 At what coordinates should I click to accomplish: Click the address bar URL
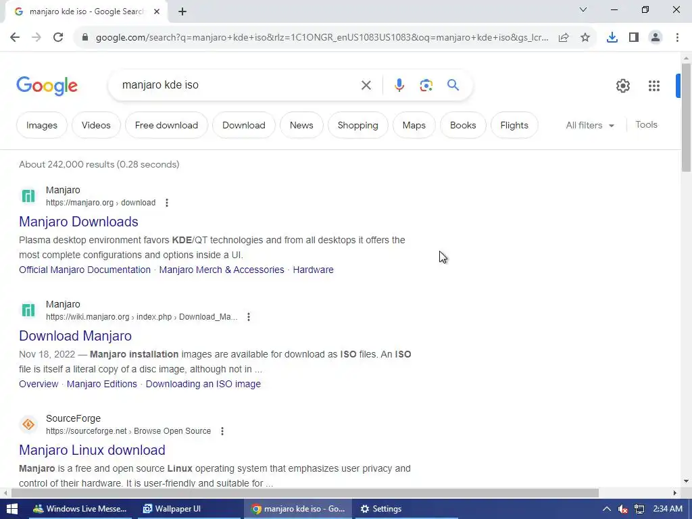click(x=322, y=38)
